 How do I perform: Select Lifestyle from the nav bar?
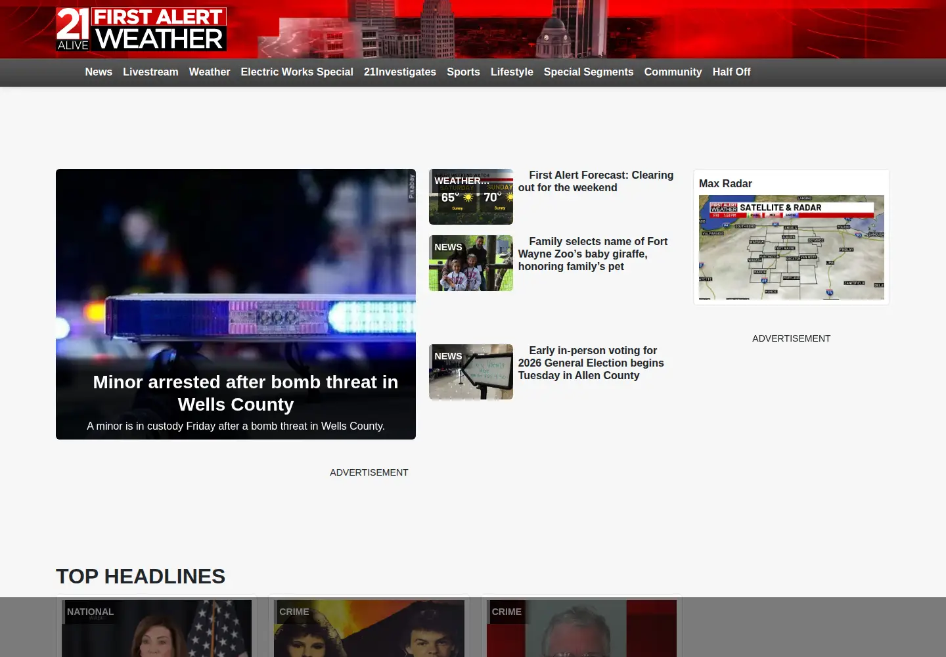(x=512, y=72)
